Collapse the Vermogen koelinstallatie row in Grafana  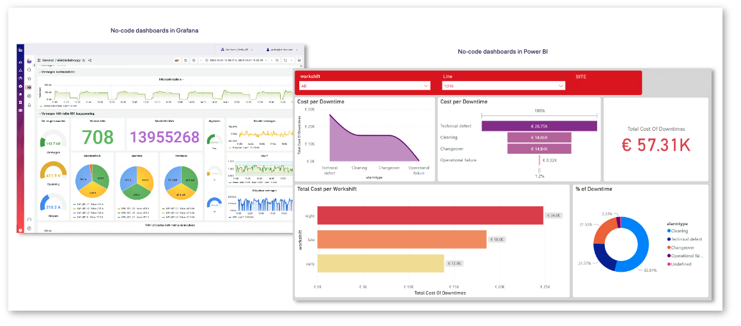coord(57,71)
